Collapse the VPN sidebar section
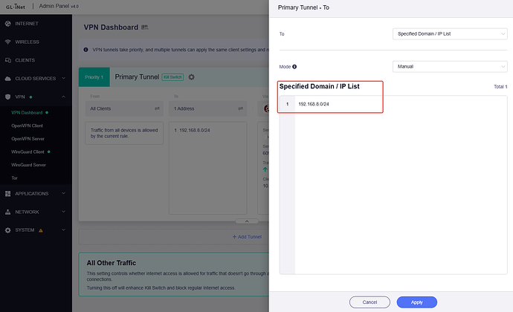Image resolution: width=513 pixels, height=312 pixels. point(64,97)
